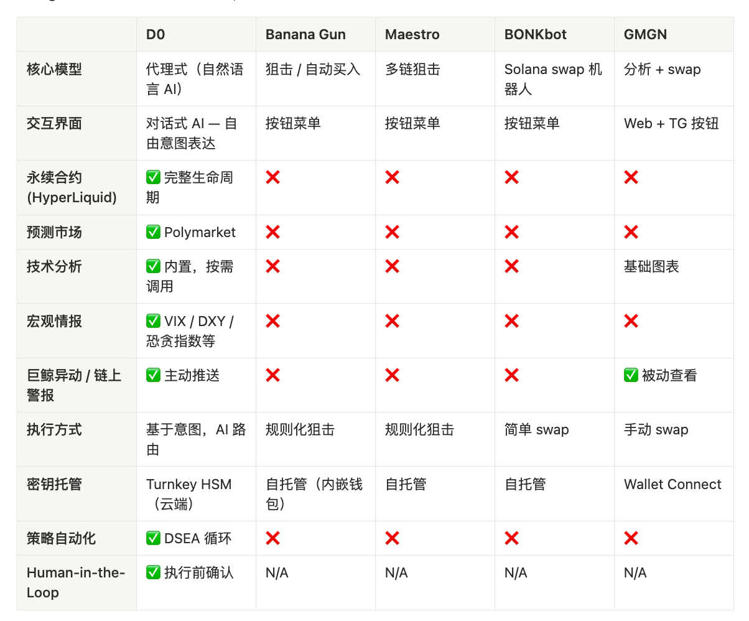Click the Human-in-the-Loop row label

[x=76, y=582]
